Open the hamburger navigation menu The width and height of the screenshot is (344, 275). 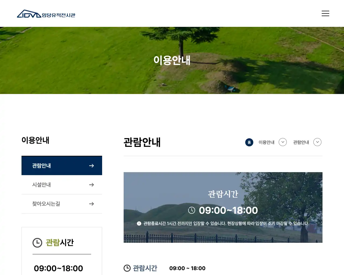pyautogui.click(x=325, y=13)
